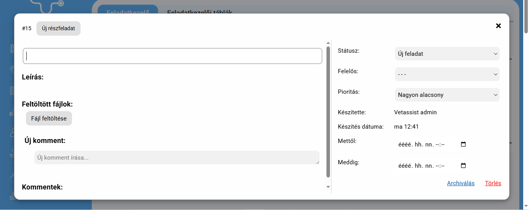Click the browser page's vertical scrollbar
Image resolution: width=529 pixels, height=210 pixels.
526,17
